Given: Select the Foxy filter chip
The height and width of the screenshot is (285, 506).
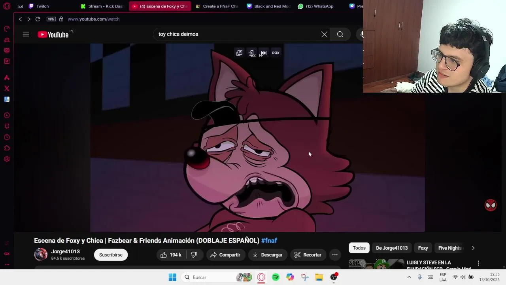Looking at the screenshot, I should tap(423, 248).
